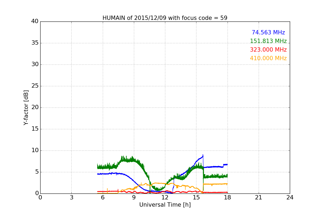
Task: Click y-axis tick label 40
Action: tap(35, 21)
